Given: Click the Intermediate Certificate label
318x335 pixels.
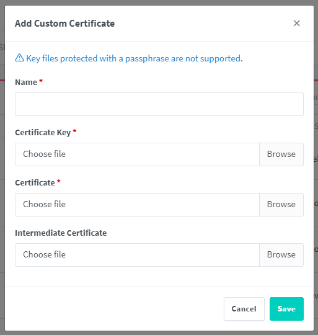Looking at the screenshot, I should [x=61, y=233].
